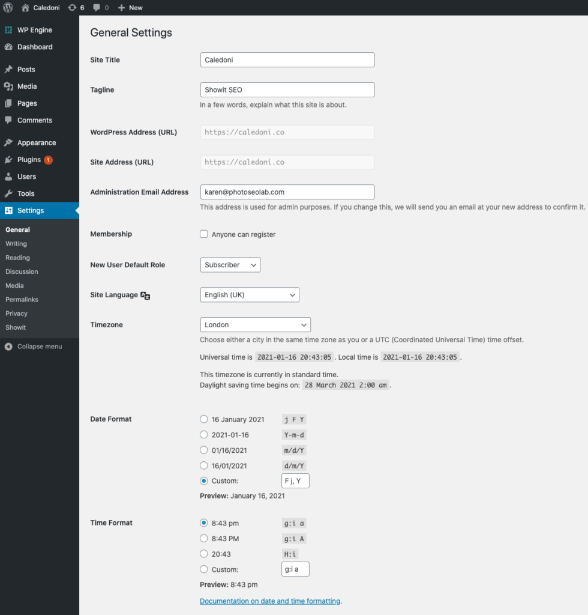Choose the 20:43 time format
The height and width of the screenshot is (615, 588).
tap(204, 554)
